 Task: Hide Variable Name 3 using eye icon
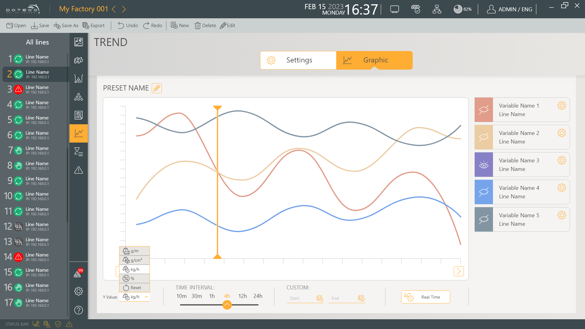(x=484, y=165)
